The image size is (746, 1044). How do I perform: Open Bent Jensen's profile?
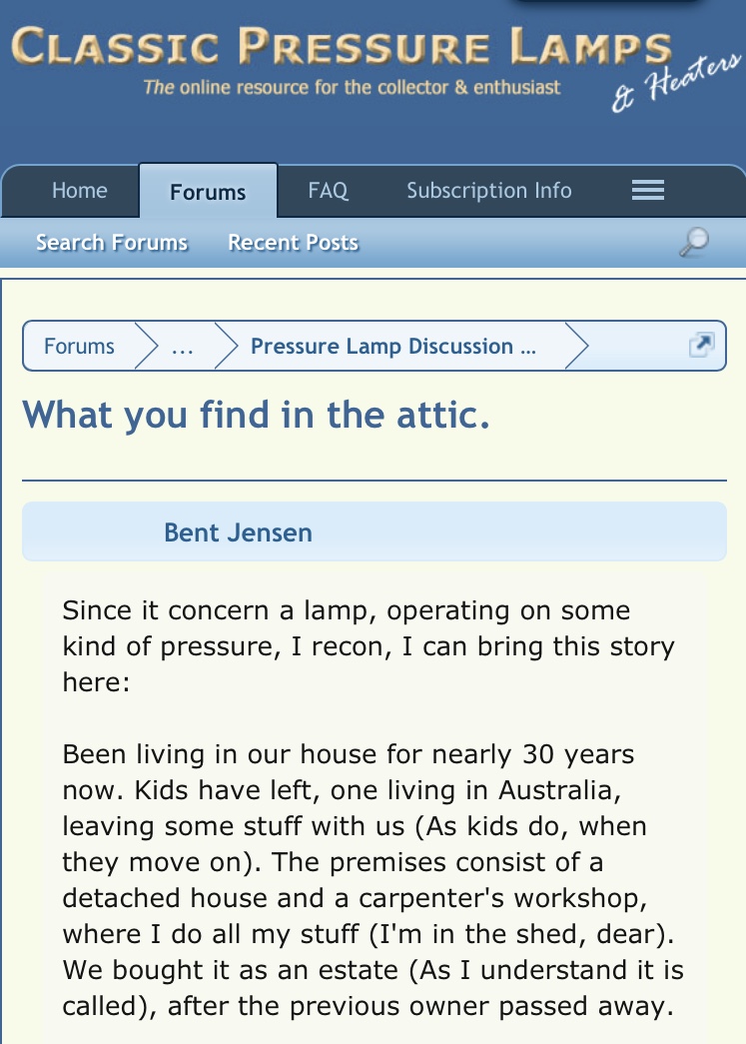239,532
